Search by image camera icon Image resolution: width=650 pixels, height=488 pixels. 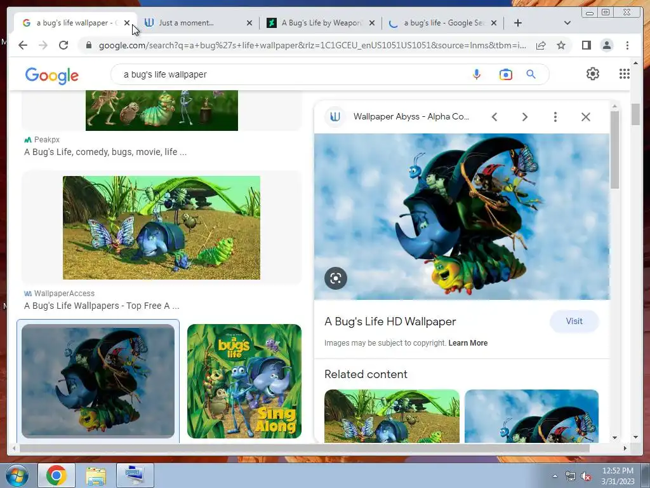coord(505,74)
